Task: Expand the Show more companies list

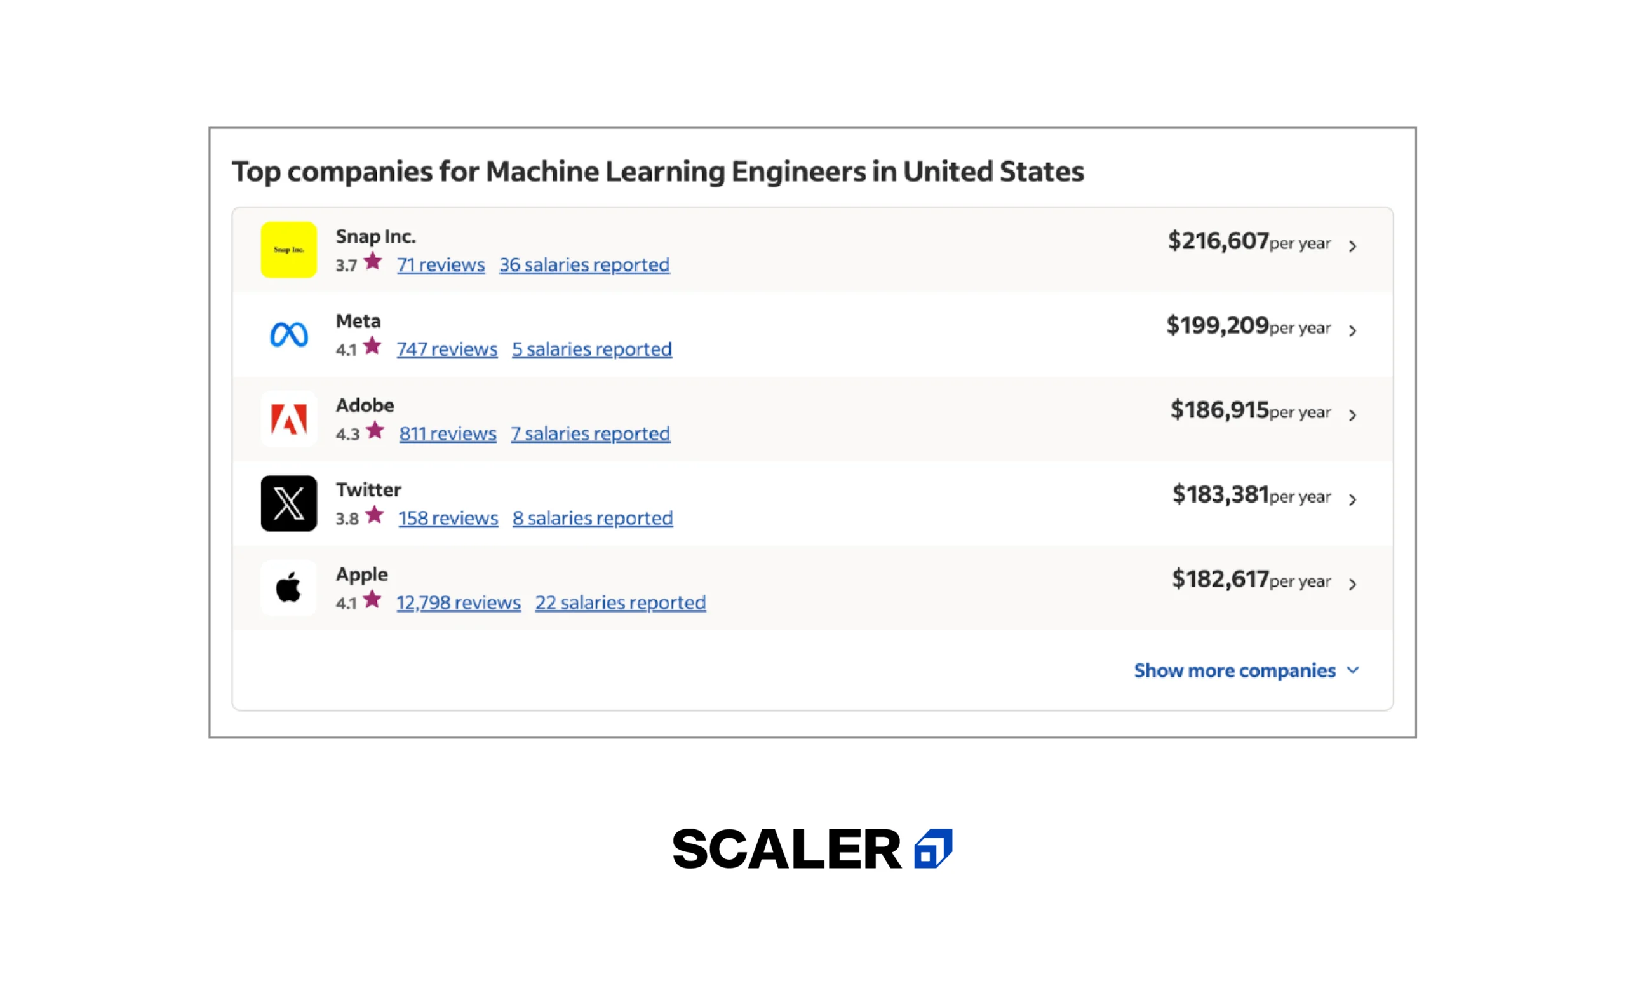Action: pos(1246,670)
